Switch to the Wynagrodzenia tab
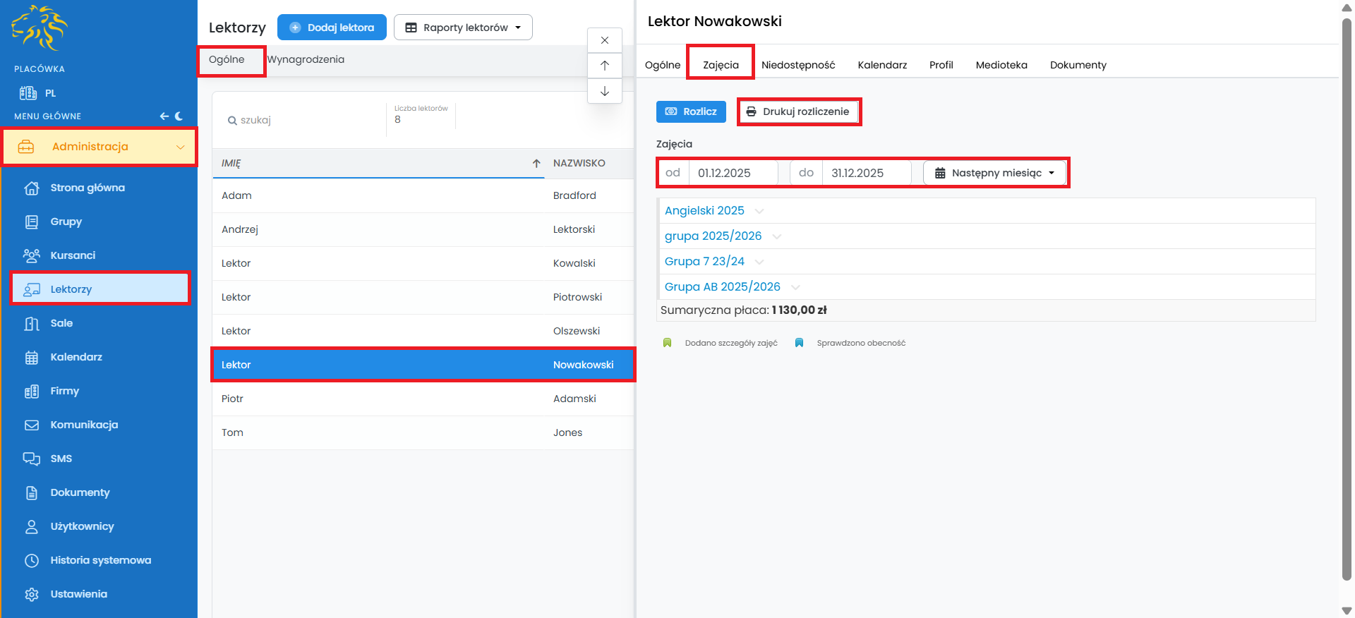Screen dimensions: 1355x618 pyautogui.click(x=306, y=60)
